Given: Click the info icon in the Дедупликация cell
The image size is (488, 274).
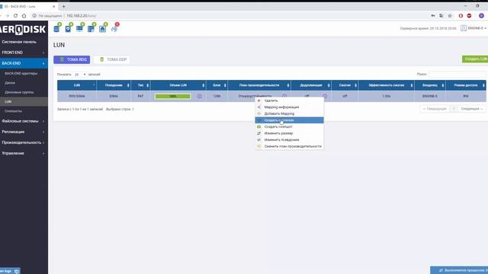Looking at the screenshot, I should pos(325,97).
